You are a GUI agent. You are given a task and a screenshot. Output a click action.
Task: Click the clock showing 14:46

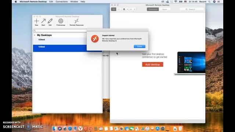[193, 1]
